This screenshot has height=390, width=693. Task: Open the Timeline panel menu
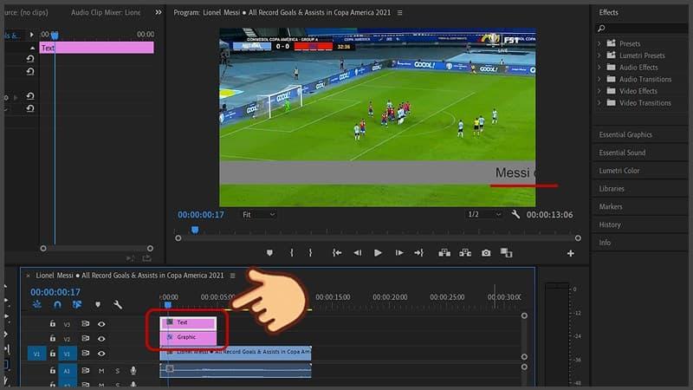[x=232, y=276]
